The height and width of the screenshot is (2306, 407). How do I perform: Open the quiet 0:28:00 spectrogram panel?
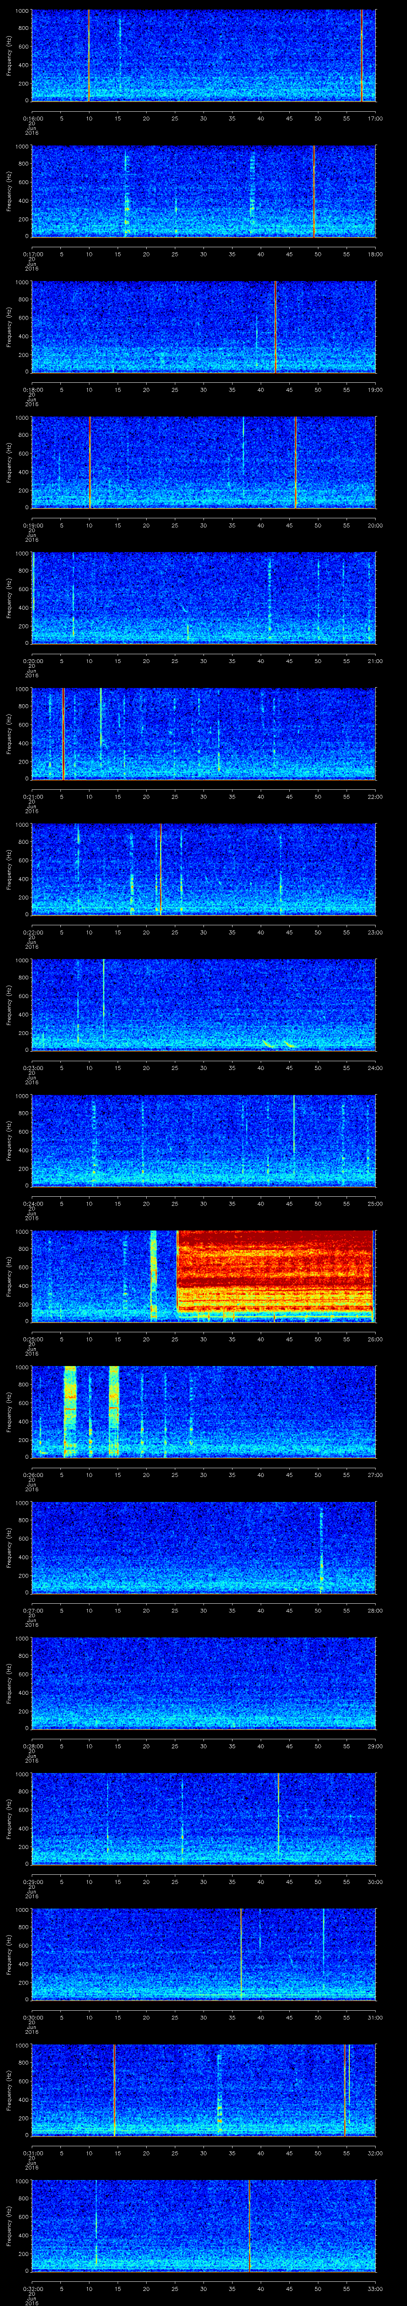(203, 1682)
